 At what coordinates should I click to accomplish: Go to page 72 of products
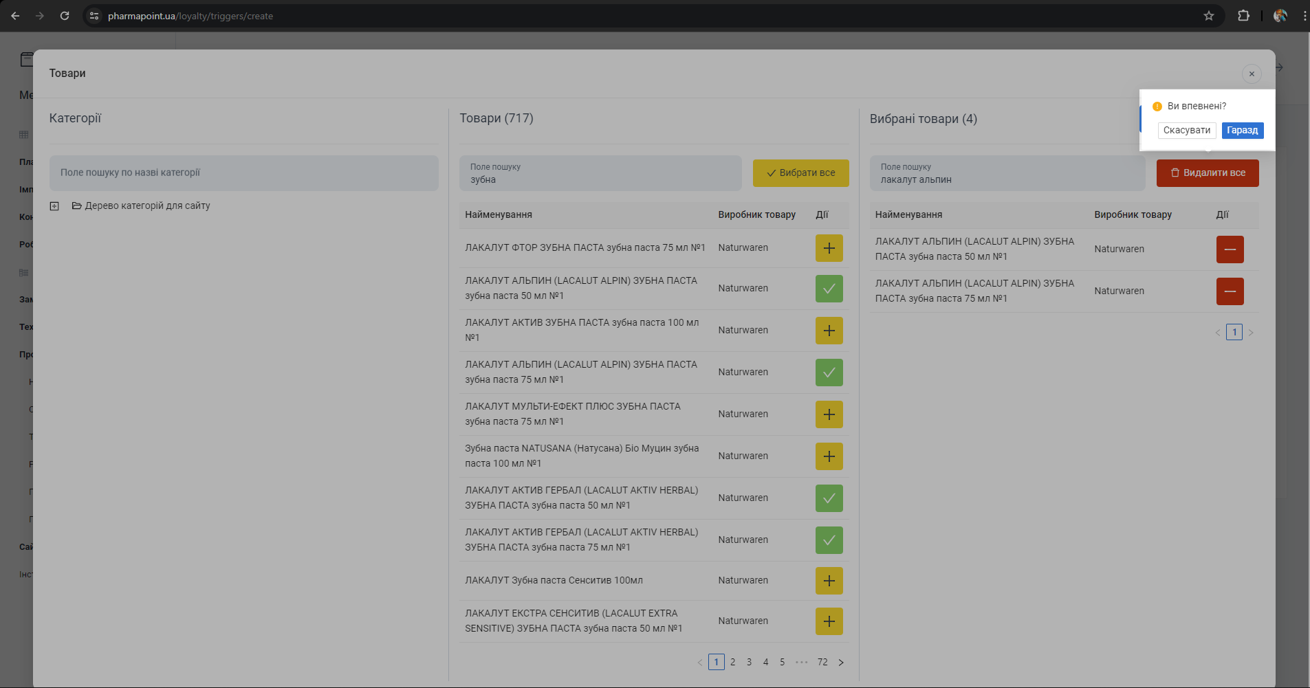tap(822, 663)
